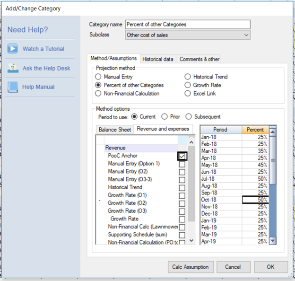
Task: Click category list scroll up arrow
Action: 191,142
